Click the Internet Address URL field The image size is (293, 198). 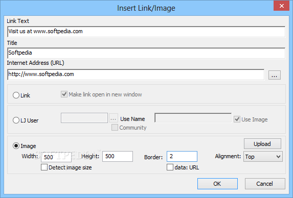(136, 75)
